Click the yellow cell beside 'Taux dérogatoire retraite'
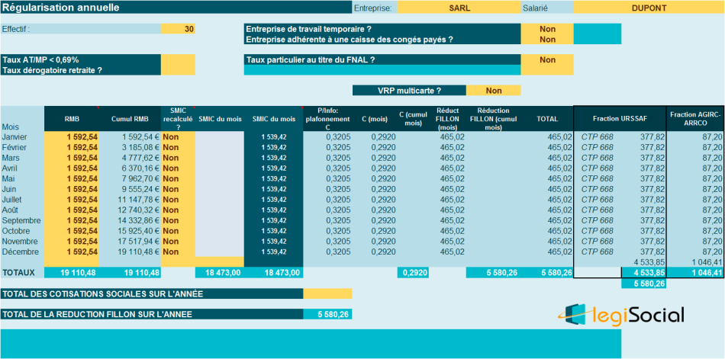 coord(178,70)
